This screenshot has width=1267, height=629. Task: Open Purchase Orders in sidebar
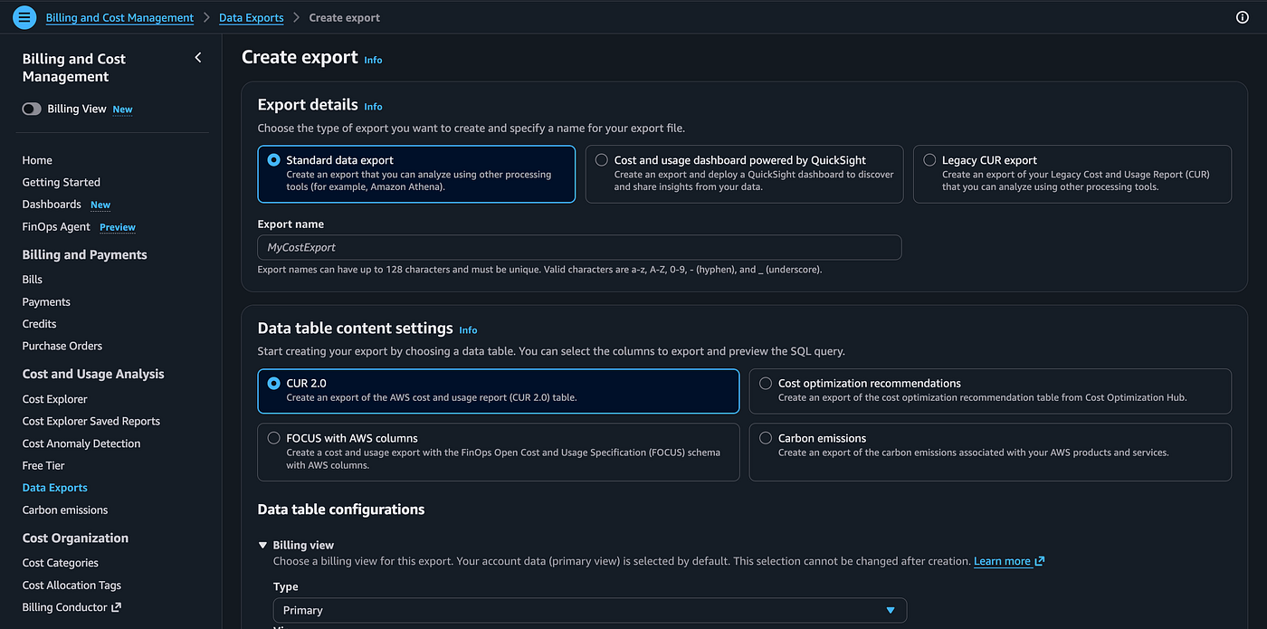[62, 346]
